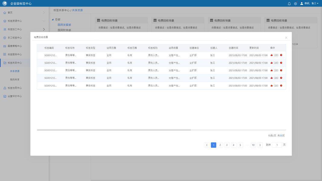Click 标签共享中心 in the breadcrumb

click(x=61, y=10)
